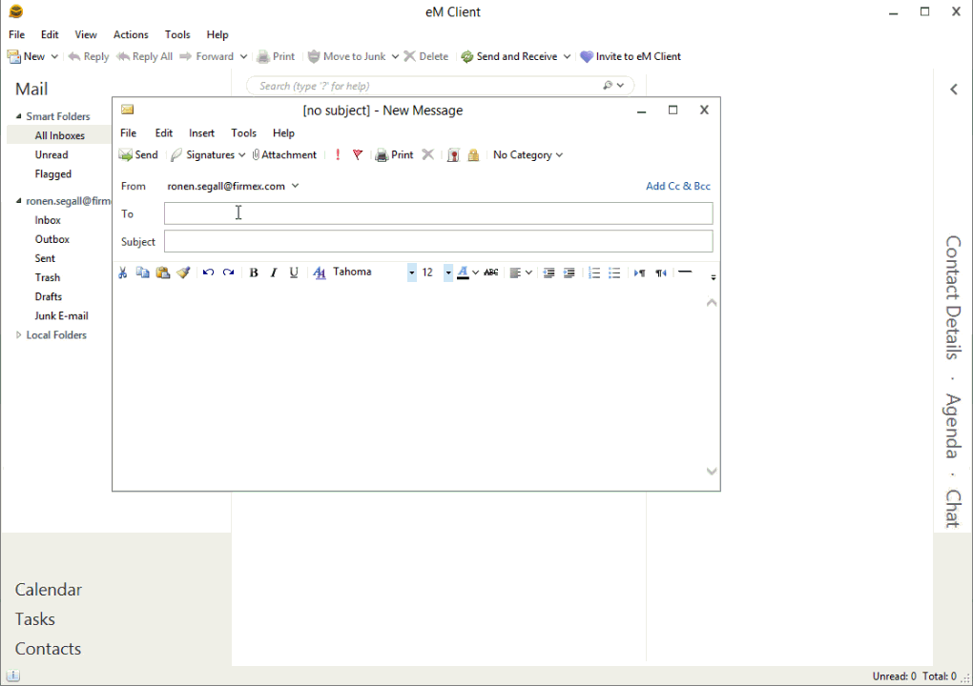Screen dimensions: 973x686
Task: Open the No Category dropdown
Action: click(x=528, y=155)
